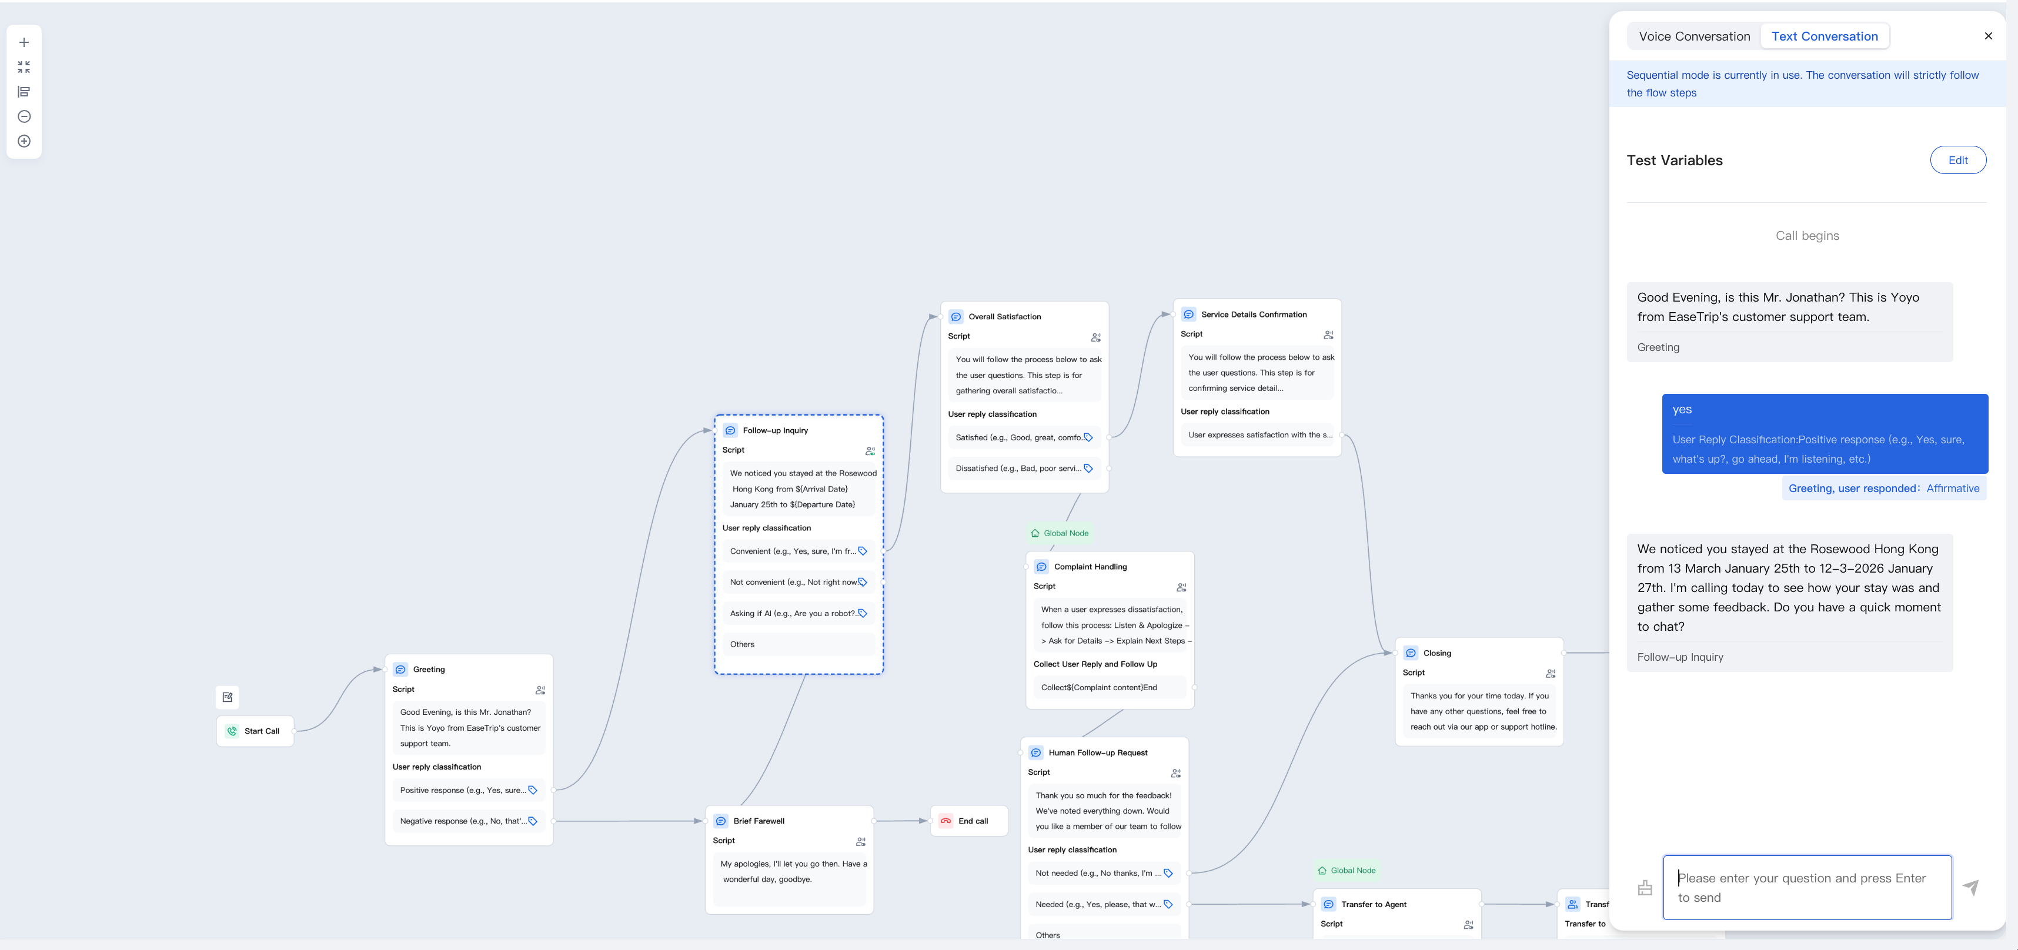The width and height of the screenshot is (2018, 950).
Task: Click the blue 'yes' user reply bubble
Action: (x=1825, y=433)
